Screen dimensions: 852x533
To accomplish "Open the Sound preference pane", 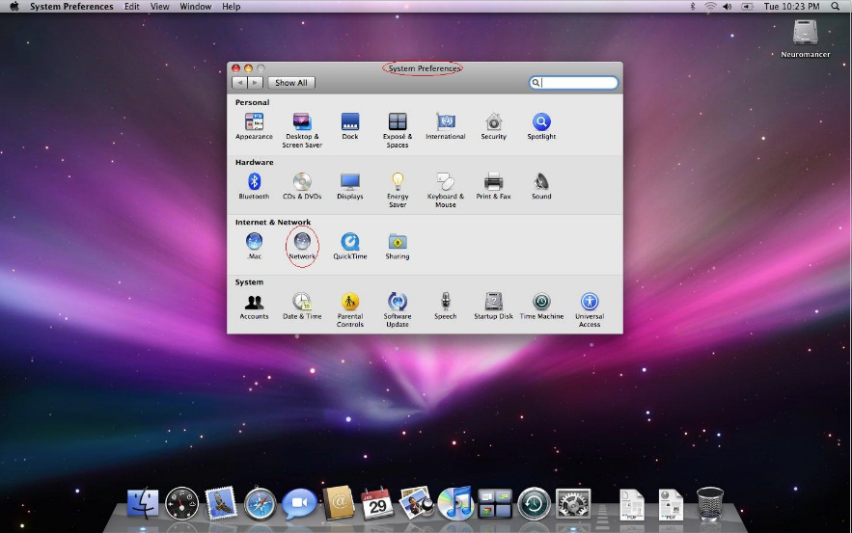I will coord(541,186).
